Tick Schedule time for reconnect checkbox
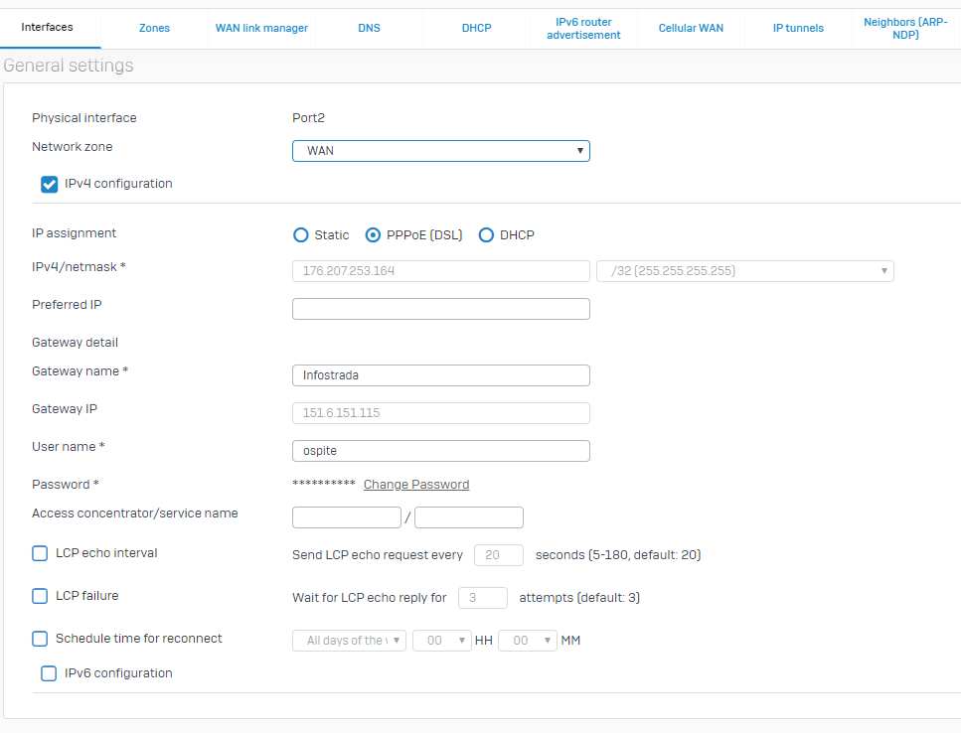 coord(40,639)
